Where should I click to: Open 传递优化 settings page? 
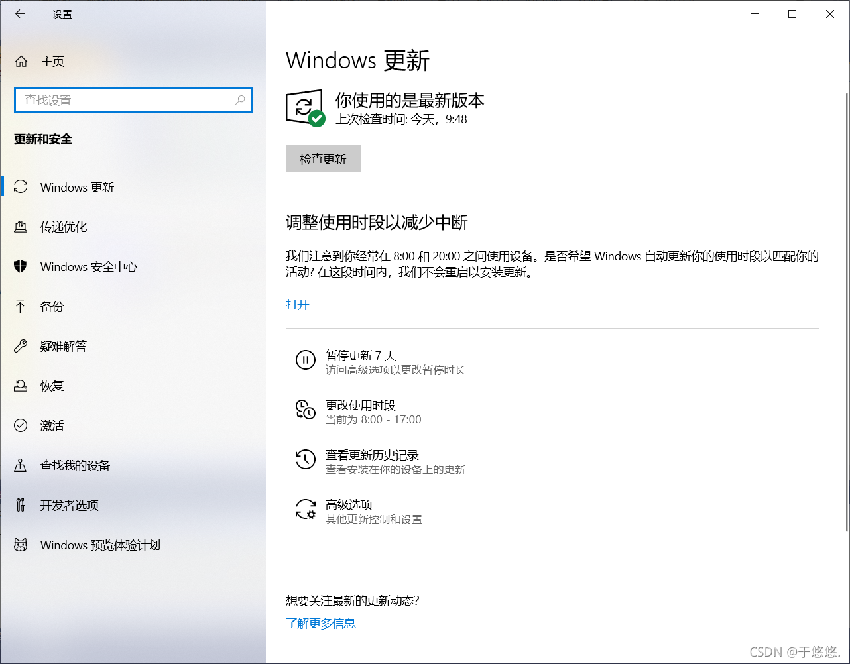pyautogui.click(x=133, y=227)
